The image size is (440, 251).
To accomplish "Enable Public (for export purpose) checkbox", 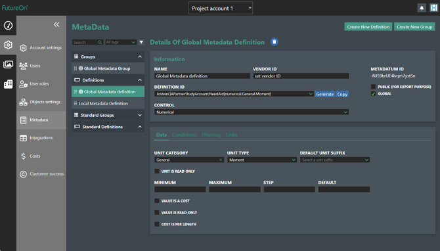I will pos(373,87).
